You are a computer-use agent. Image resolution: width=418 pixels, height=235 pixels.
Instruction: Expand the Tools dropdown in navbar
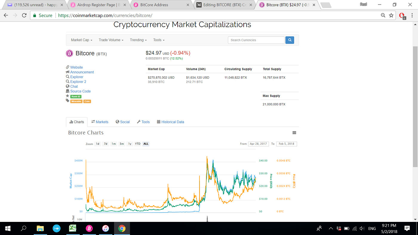[x=159, y=40]
